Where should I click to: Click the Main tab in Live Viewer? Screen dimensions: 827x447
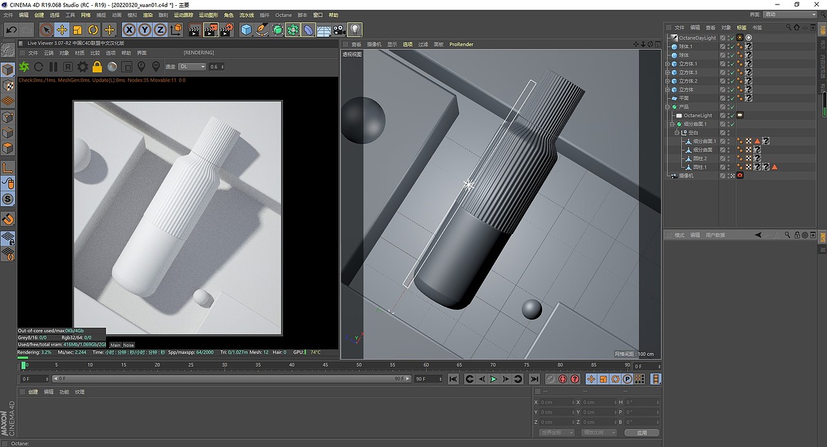coord(116,345)
